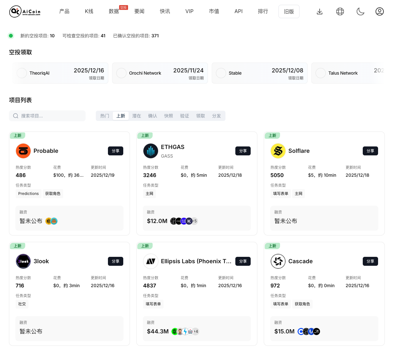Select the Solflare project icon
395x350 pixels.
click(x=278, y=151)
